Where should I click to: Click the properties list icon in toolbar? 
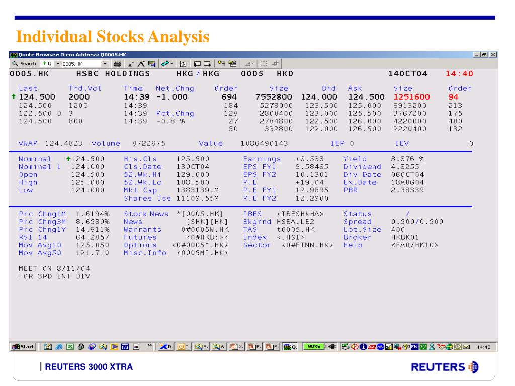tap(232, 64)
